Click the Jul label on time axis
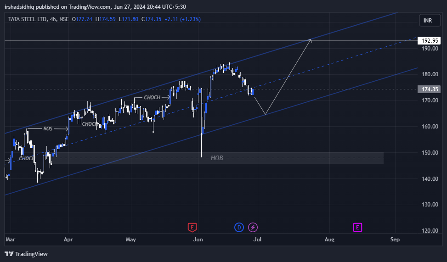The image size is (447, 262). click(257, 239)
